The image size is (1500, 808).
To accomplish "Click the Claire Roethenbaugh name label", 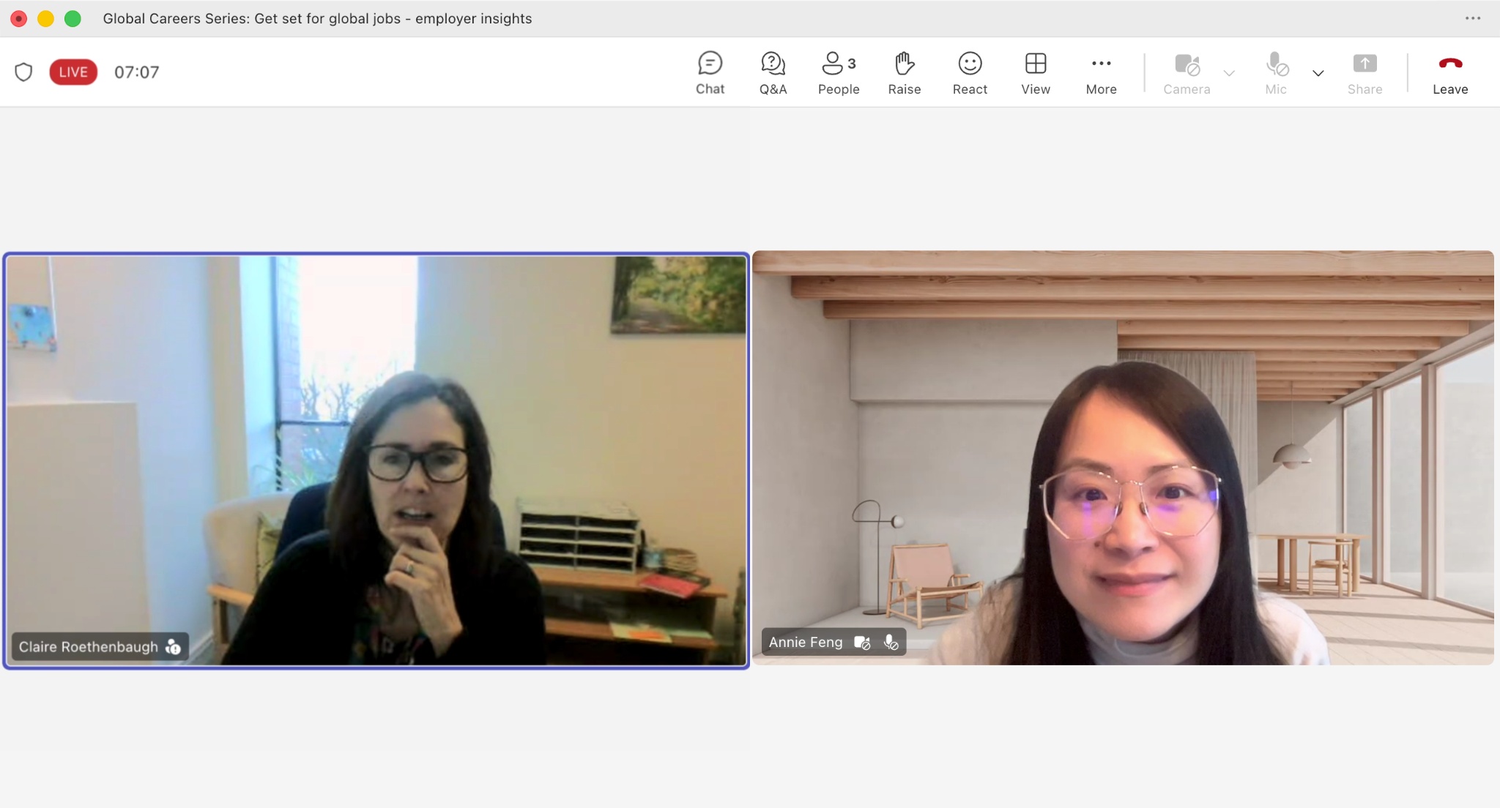I will click(89, 647).
